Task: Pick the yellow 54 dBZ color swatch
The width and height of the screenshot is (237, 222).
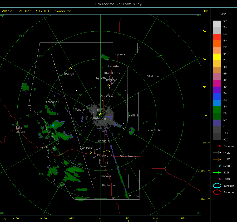Action: (217, 57)
